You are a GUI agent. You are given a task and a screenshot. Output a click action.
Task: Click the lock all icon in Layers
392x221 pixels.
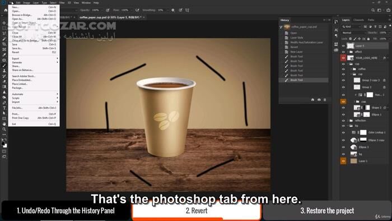tap(368, 39)
